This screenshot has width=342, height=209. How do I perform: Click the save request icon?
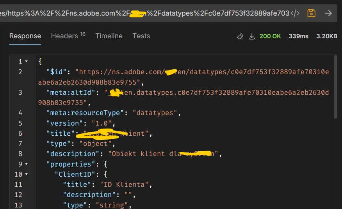(311, 13)
